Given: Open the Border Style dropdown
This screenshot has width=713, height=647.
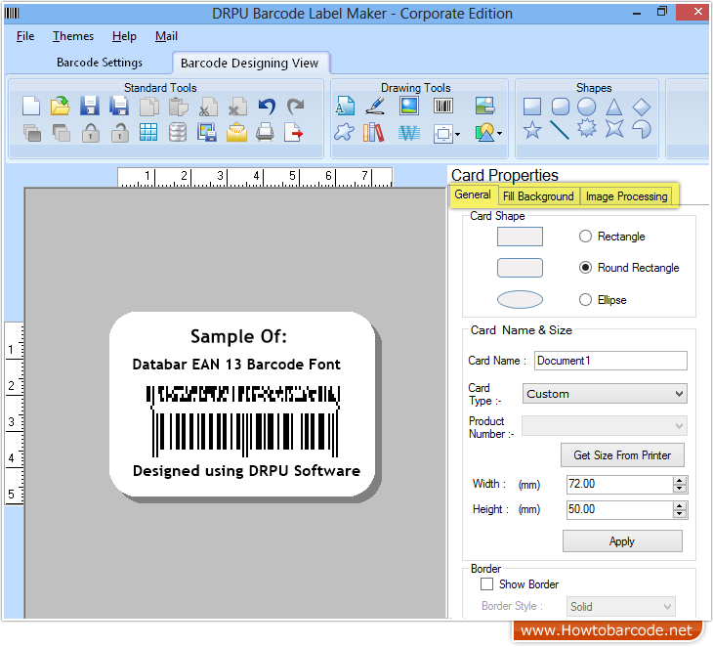Looking at the screenshot, I should click(x=620, y=607).
